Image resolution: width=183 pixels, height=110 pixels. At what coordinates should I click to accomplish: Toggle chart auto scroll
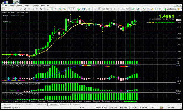(x=69, y=9)
